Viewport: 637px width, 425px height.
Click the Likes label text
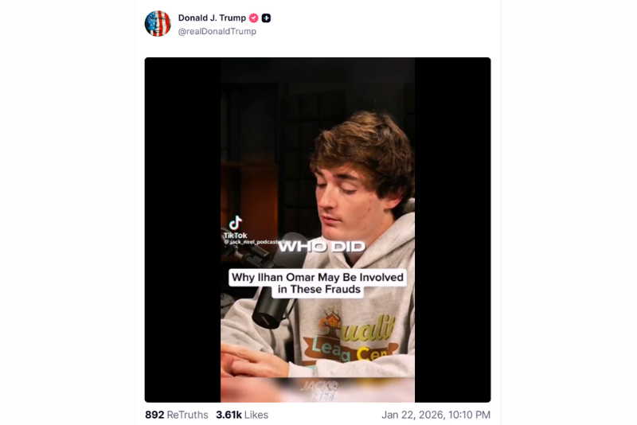(256, 415)
